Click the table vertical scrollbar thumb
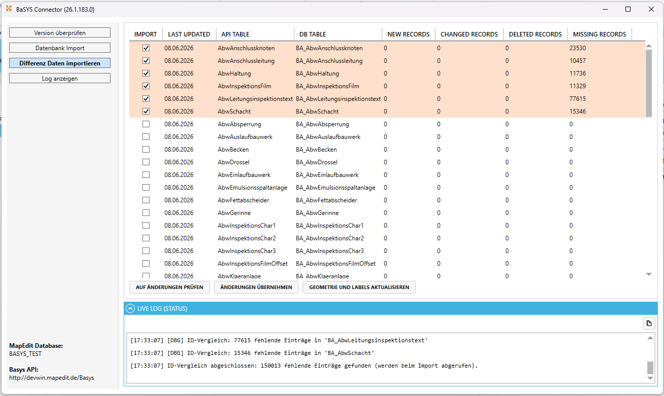 click(649, 84)
